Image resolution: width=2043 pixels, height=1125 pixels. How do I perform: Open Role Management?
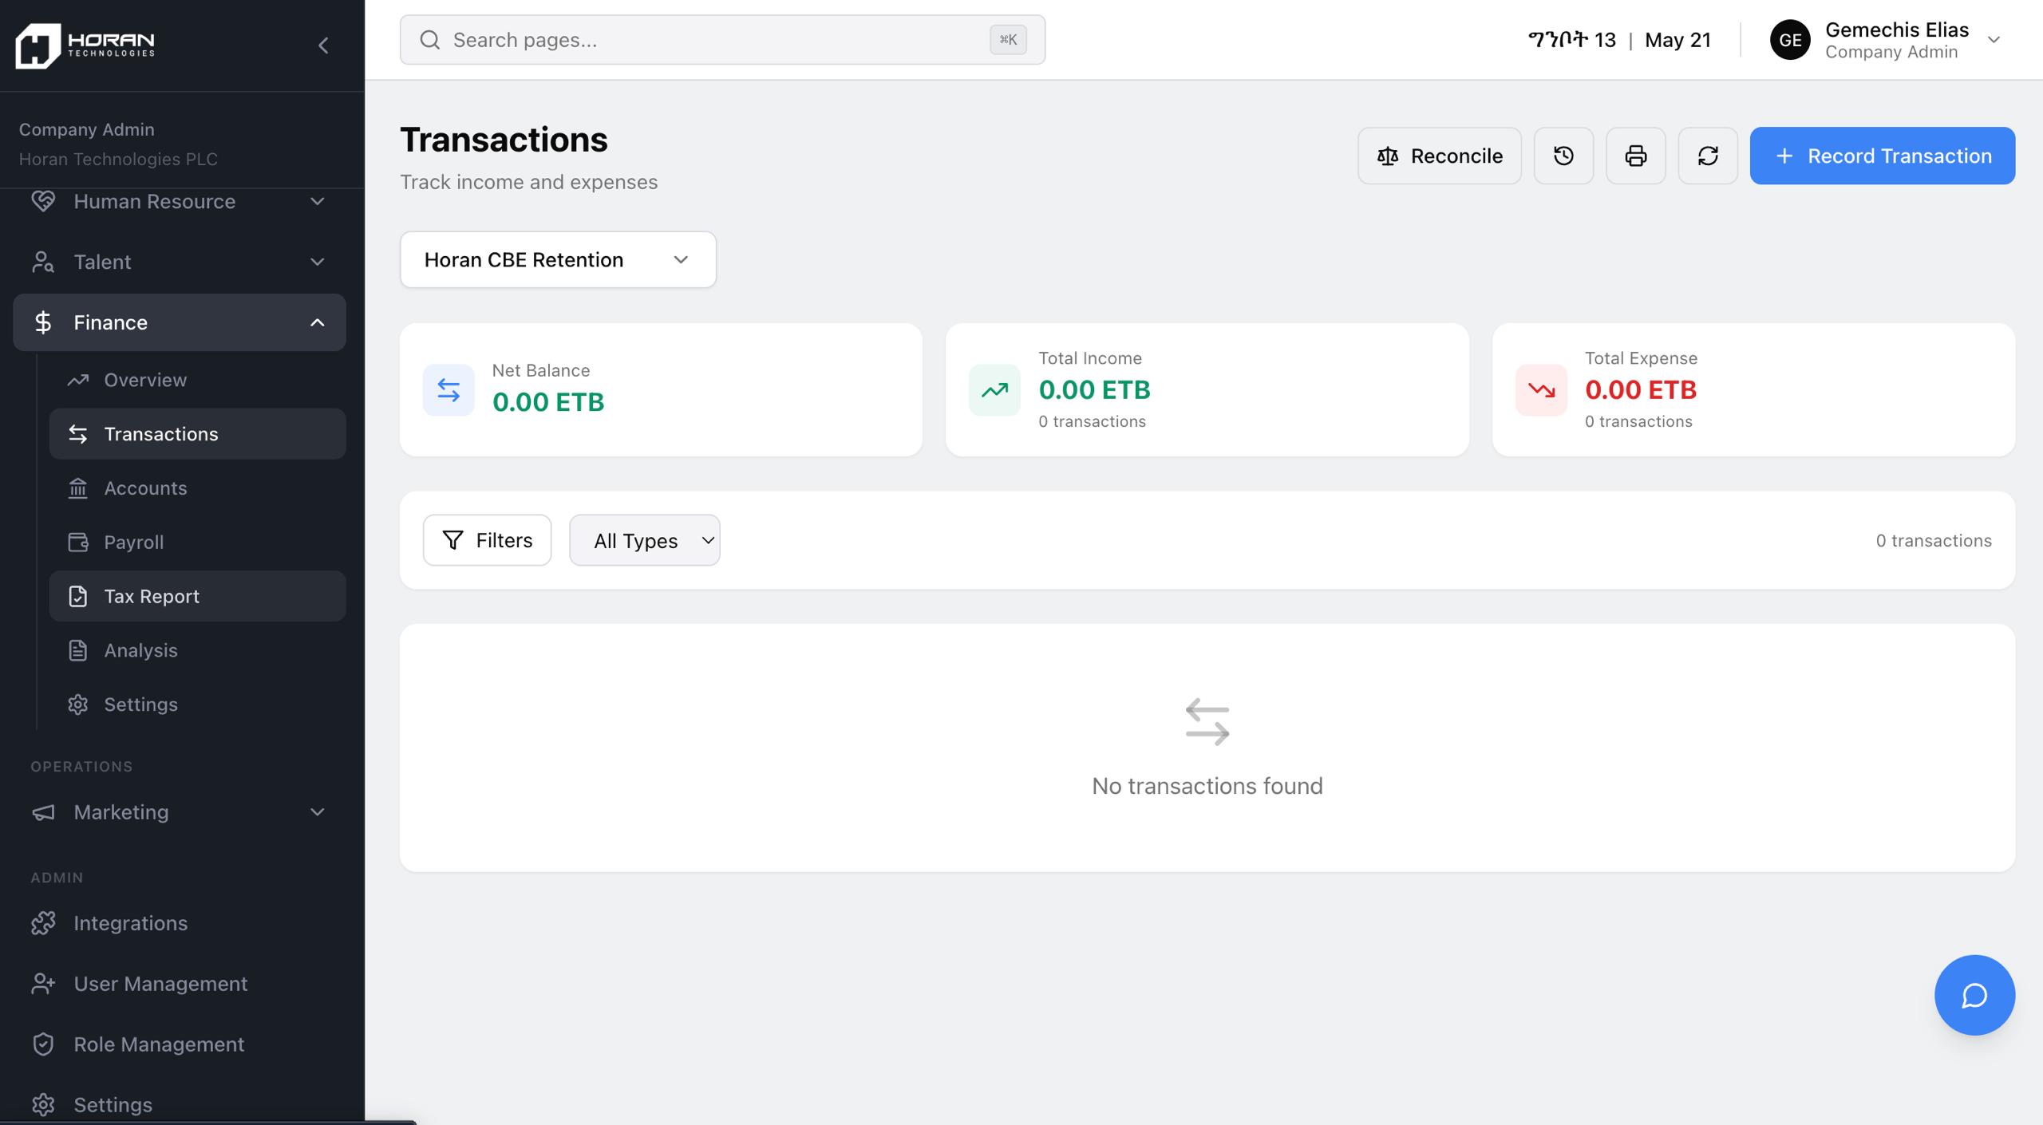(x=180, y=1044)
